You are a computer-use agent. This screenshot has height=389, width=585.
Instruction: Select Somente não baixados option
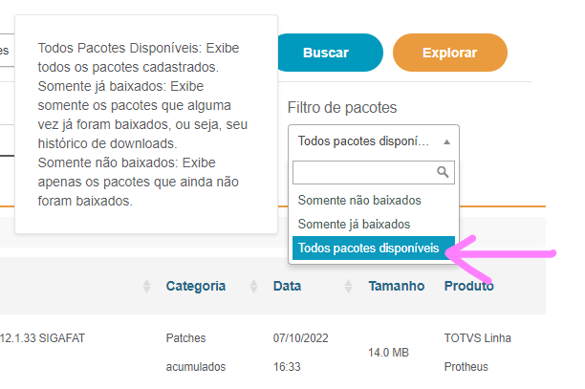359,201
